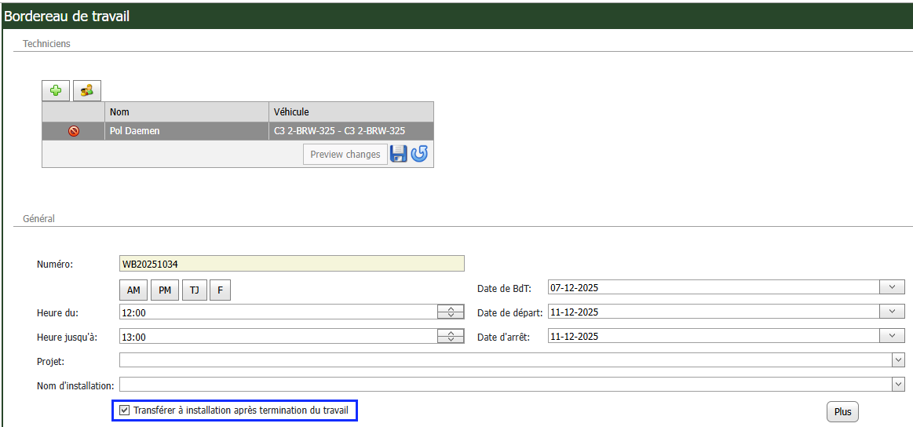Open the Date de BdT dropdown
The width and height of the screenshot is (913, 427).
893,287
